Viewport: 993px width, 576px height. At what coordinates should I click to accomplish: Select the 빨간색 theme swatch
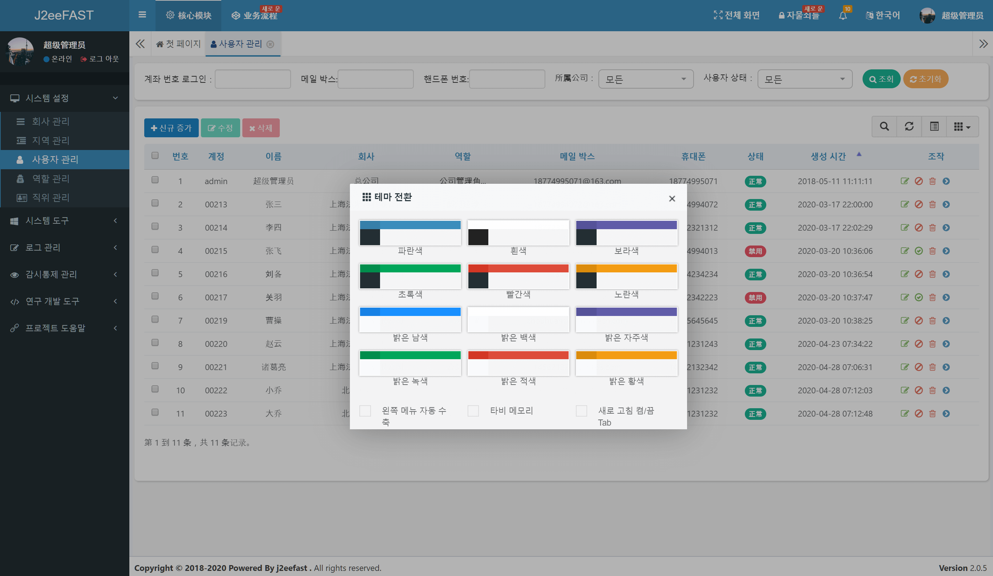pos(518,276)
